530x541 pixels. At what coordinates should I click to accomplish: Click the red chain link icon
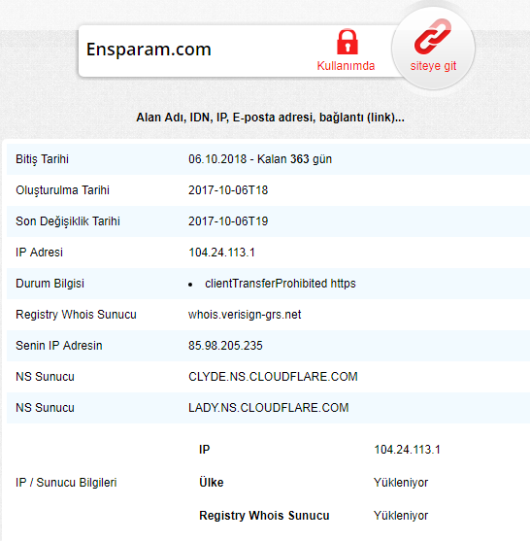pyautogui.click(x=433, y=37)
